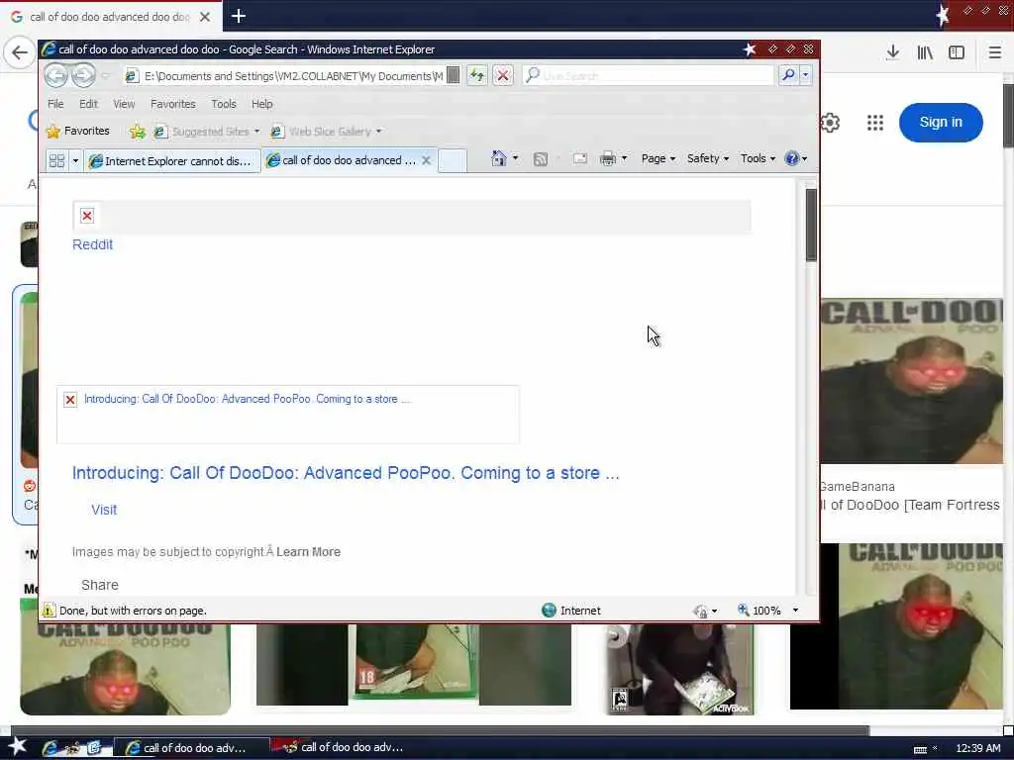Open the Page command menu
Viewport: 1014px width, 760px height.
click(x=659, y=158)
